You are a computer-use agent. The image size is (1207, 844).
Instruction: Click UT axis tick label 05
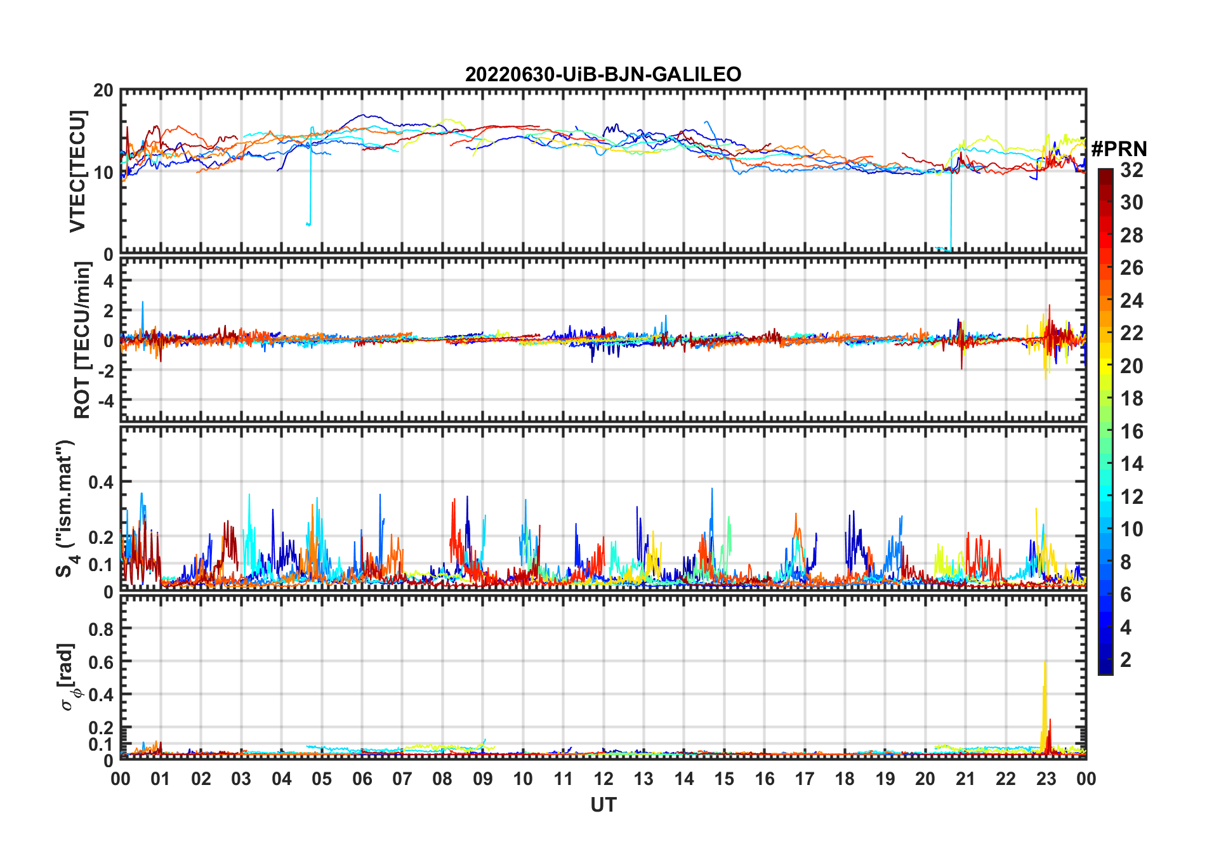click(x=322, y=779)
